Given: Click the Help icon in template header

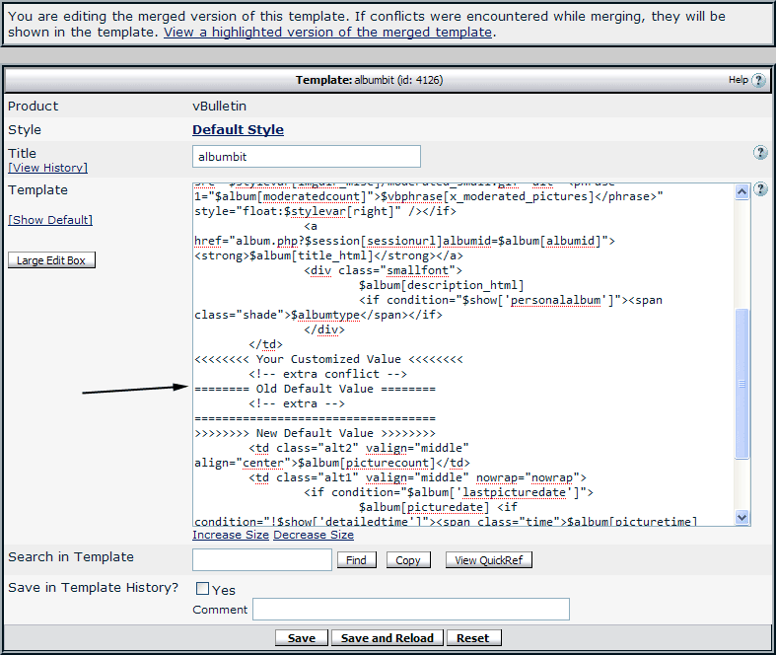Looking at the screenshot, I should pos(758,80).
